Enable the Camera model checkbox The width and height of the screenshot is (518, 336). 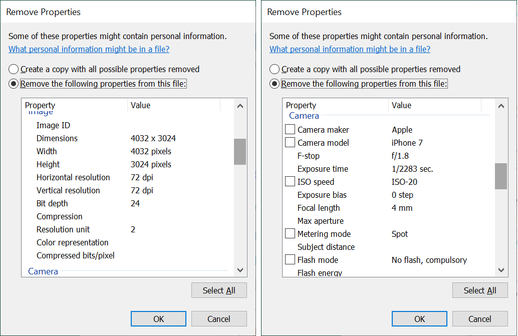click(290, 143)
